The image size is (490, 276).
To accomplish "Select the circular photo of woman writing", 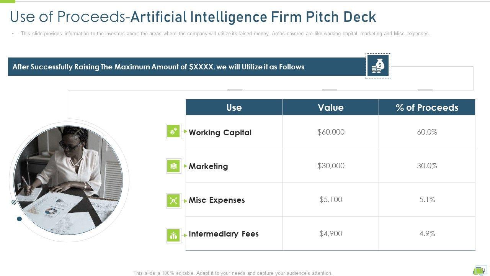I will (x=68, y=180).
